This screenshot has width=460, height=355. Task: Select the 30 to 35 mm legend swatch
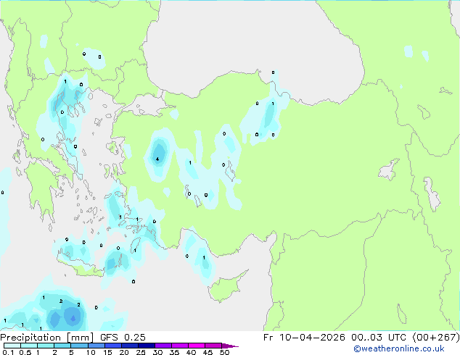163,346
